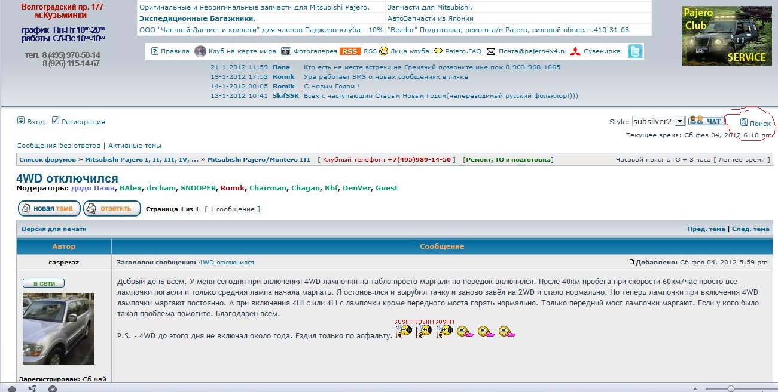Click the globe icon for club world map

(x=200, y=51)
